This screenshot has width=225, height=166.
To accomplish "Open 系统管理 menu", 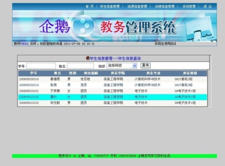I will click(189, 6).
